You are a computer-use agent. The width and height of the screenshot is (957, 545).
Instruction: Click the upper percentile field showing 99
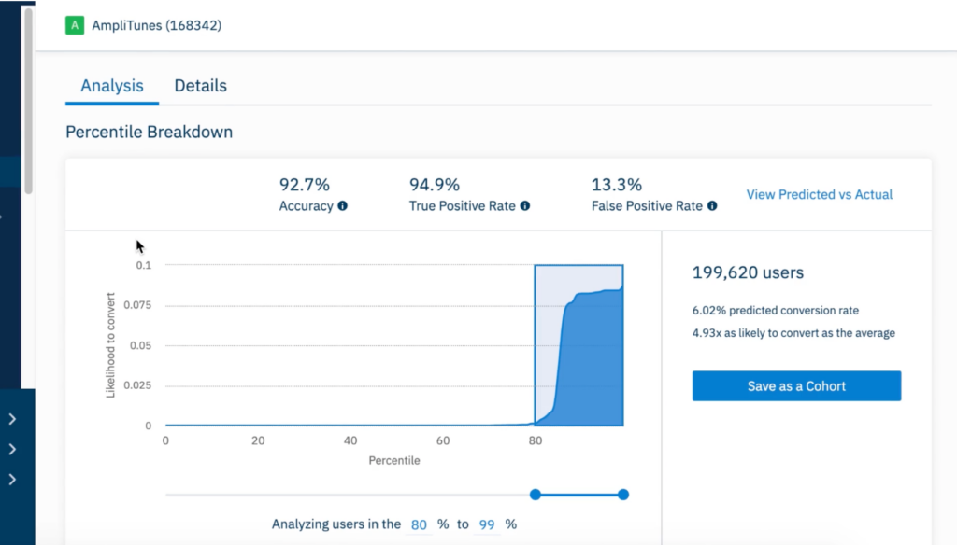pos(487,524)
